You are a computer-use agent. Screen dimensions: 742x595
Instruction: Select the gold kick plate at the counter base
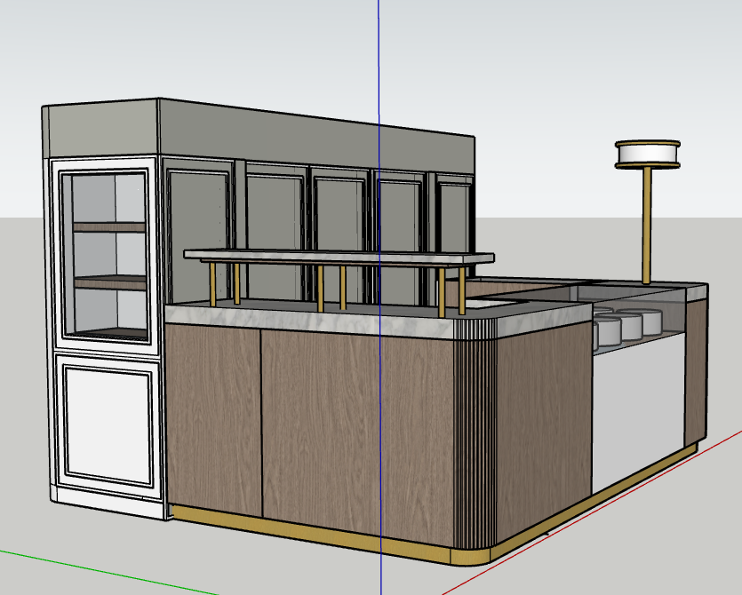point(331,536)
